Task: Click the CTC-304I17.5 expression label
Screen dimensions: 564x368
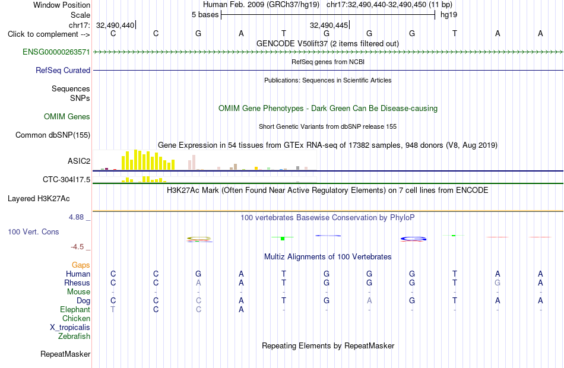Action: pos(66,179)
